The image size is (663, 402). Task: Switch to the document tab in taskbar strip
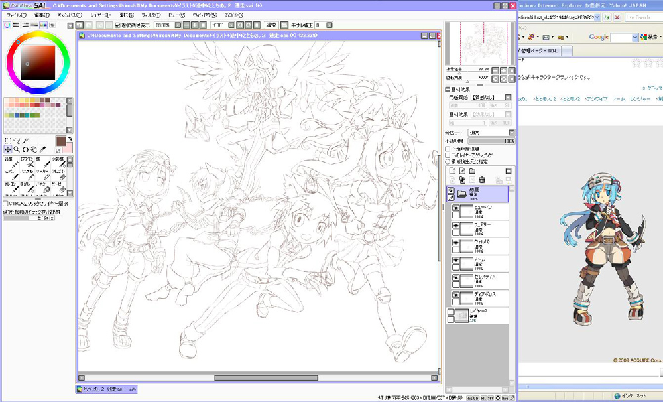[x=106, y=389]
